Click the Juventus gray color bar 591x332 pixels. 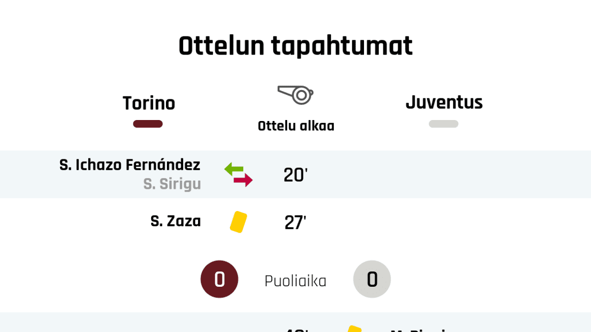[443, 124]
